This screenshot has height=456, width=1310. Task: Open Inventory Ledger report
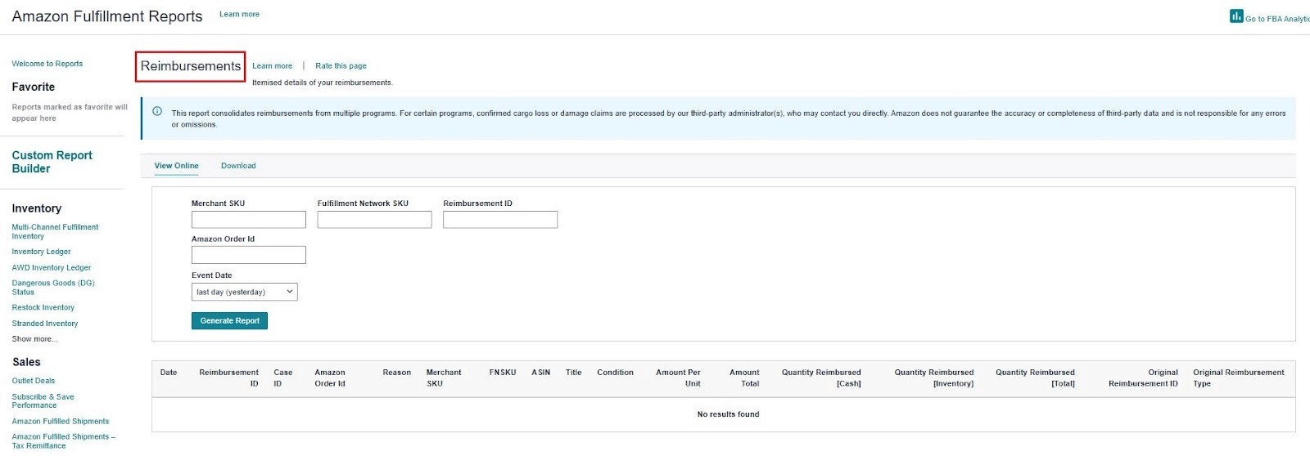click(41, 252)
